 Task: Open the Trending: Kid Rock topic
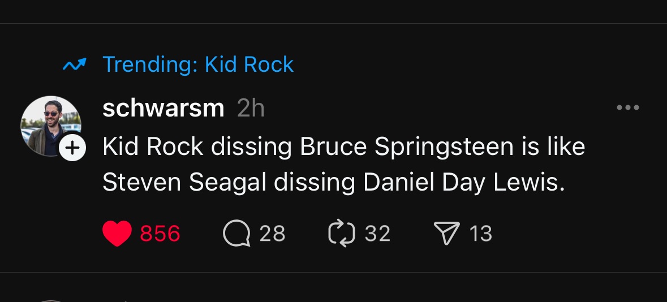[198, 65]
